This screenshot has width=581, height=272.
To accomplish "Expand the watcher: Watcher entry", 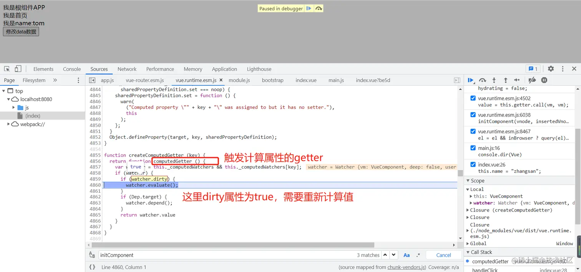I will pos(471,203).
